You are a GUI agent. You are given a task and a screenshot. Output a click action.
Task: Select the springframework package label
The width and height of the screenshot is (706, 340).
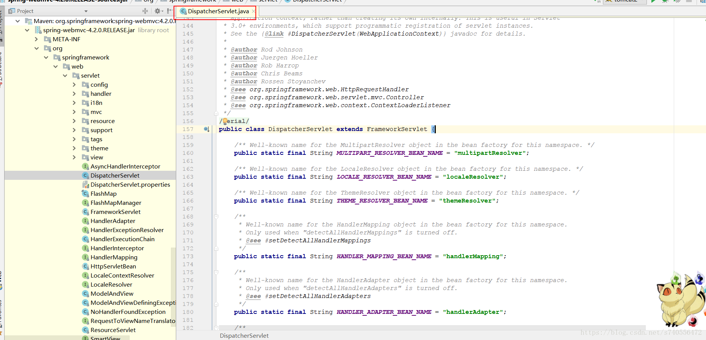[x=86, y=58]
